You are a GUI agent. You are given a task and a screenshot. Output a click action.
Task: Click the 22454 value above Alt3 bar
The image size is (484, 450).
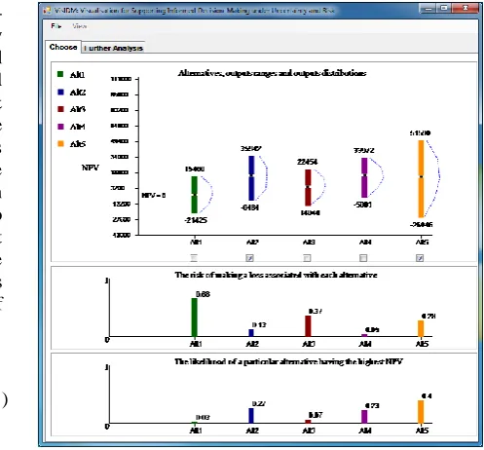[307, 162]
